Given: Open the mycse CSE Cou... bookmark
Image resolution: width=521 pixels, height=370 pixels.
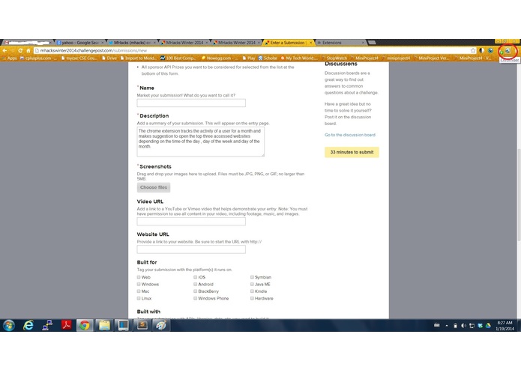Looking at the screenshot, I should point(79,58).
